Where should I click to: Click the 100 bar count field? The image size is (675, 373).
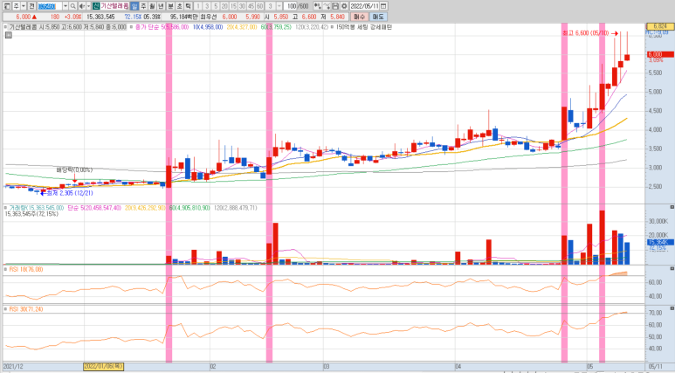coord(292,6)
